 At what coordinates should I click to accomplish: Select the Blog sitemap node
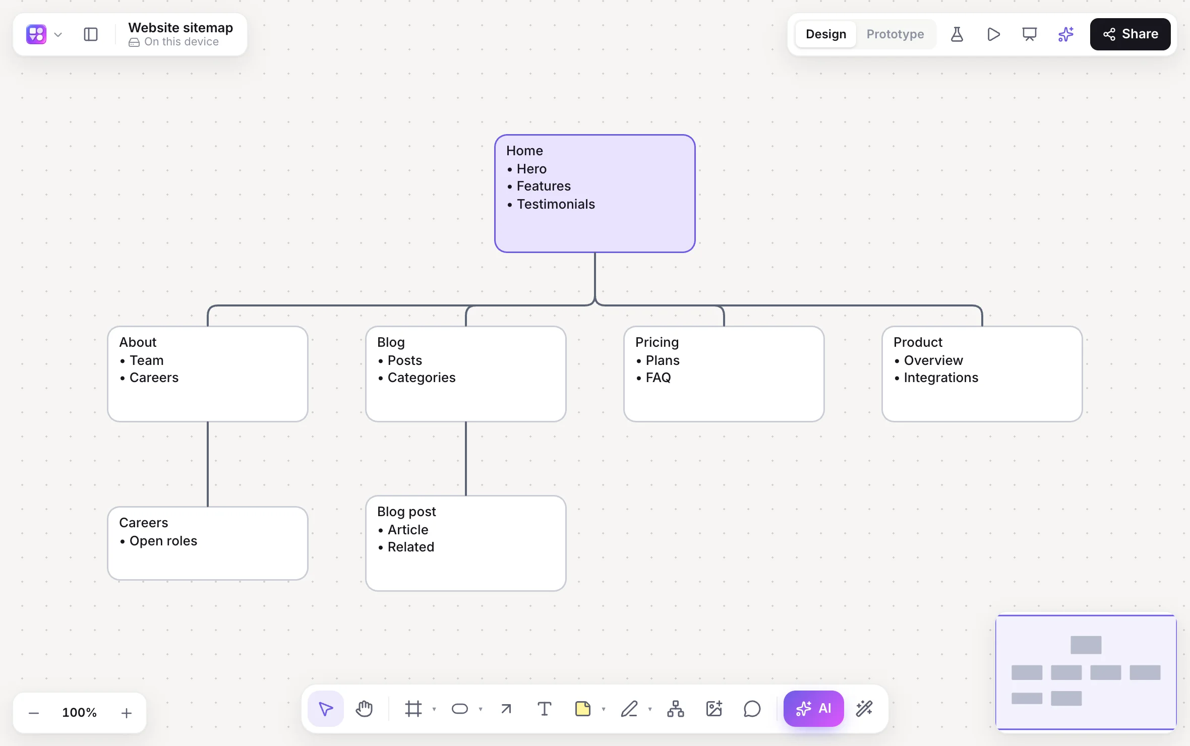[x=466, y=374]
